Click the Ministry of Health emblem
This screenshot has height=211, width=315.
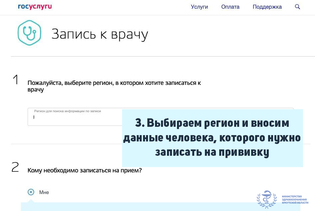point(266,199)
